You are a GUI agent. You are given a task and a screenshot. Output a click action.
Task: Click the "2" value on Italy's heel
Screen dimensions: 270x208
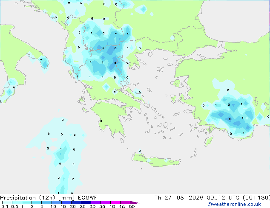pos(41,60)
